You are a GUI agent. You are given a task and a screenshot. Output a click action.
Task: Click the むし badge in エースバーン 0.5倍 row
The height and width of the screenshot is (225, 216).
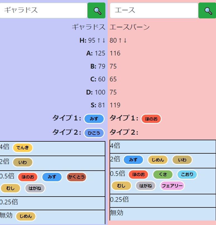pos(121,186)
